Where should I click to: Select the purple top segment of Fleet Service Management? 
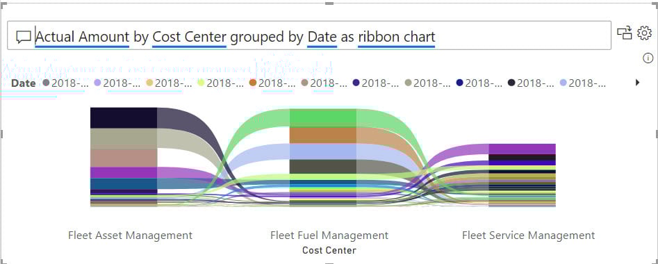(x=522, y=149)
